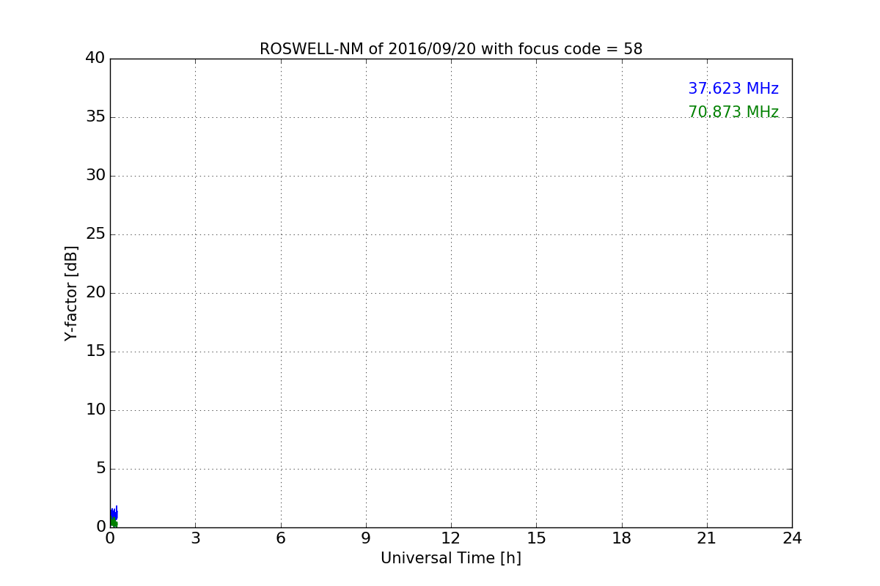
Task: Click the Y-factor [dB] axis label
Action: 71,293
